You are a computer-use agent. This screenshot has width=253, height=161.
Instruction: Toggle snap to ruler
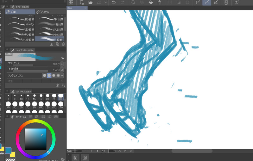coord(198,3)
